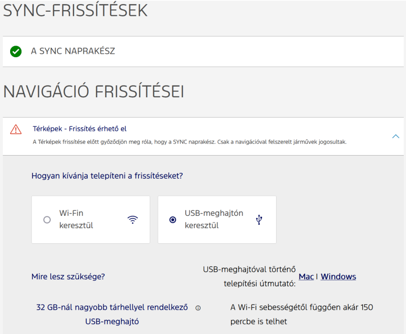Select the USB-meghajtón keresztül radio button
The image size is (406, 334).
(x=173, y=220)
